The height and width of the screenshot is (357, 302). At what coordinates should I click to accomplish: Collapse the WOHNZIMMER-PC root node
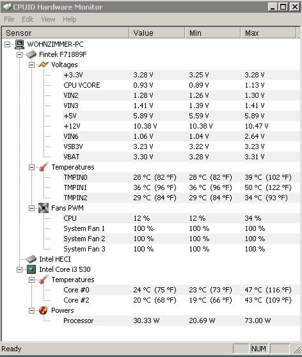[x=7, y=44]
